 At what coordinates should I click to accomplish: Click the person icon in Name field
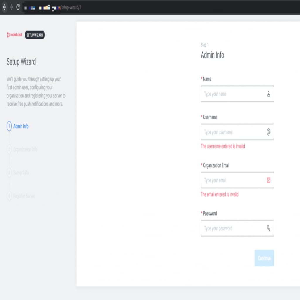pyautogui.click(x=268, y=94)
